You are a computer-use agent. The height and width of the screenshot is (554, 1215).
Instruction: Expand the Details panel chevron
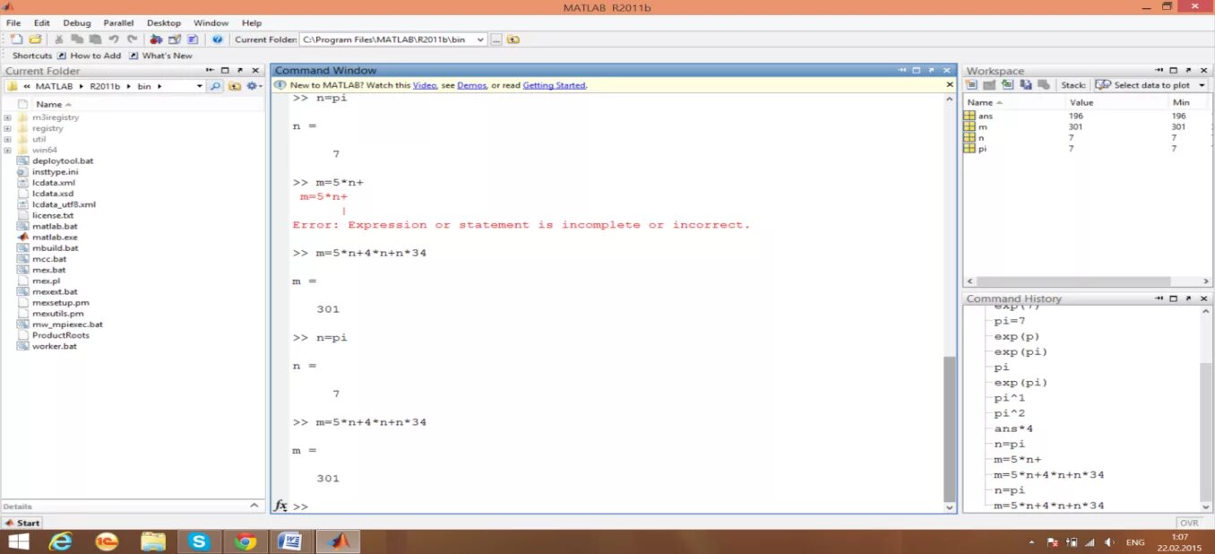(x=254, y=506)
